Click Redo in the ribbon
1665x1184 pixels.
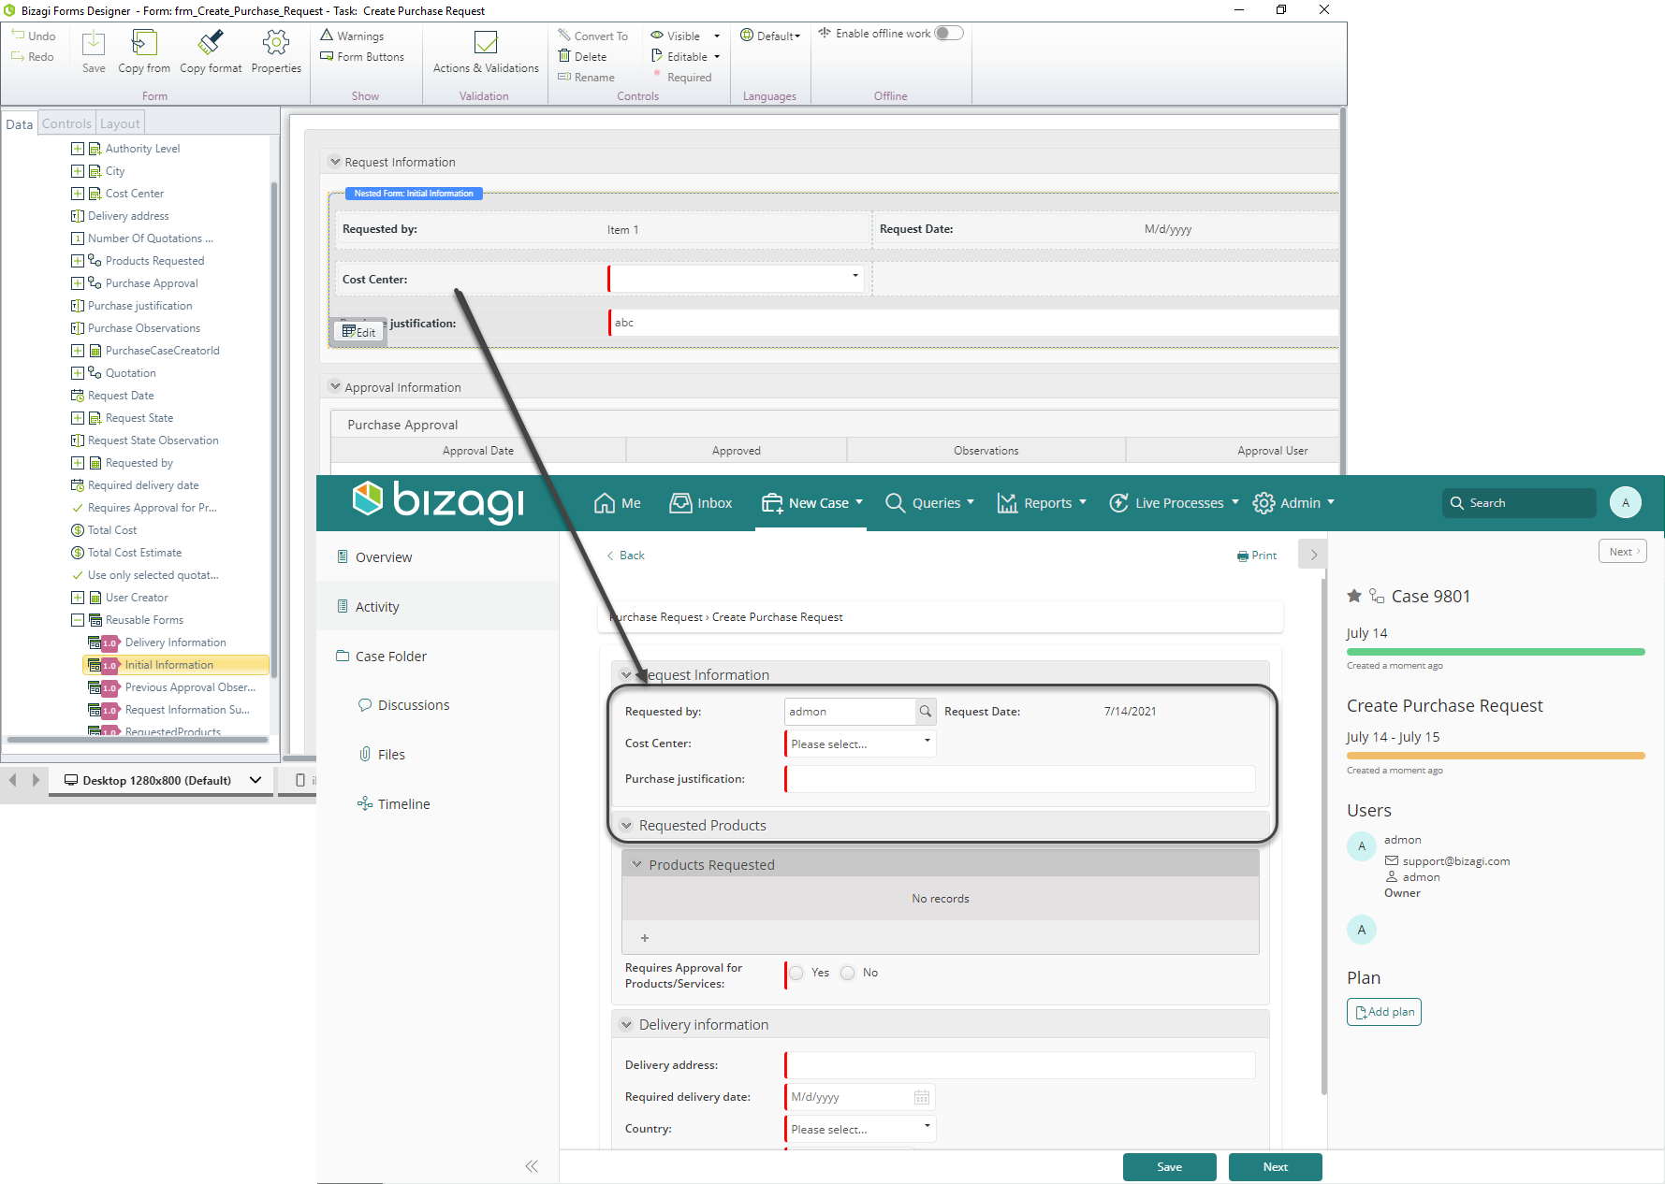click(34, 57)
